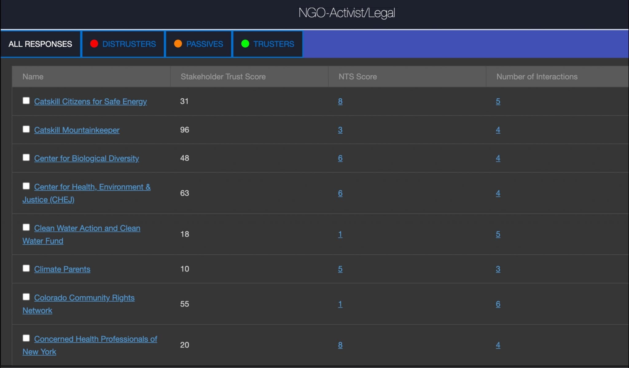The width and height of the screenshot is (629, 368).
Task: Open the PASSIVES tab
Action: 198,44
